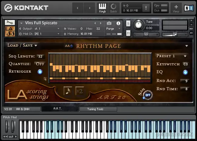Click the sixteenth note icon button

68,91
